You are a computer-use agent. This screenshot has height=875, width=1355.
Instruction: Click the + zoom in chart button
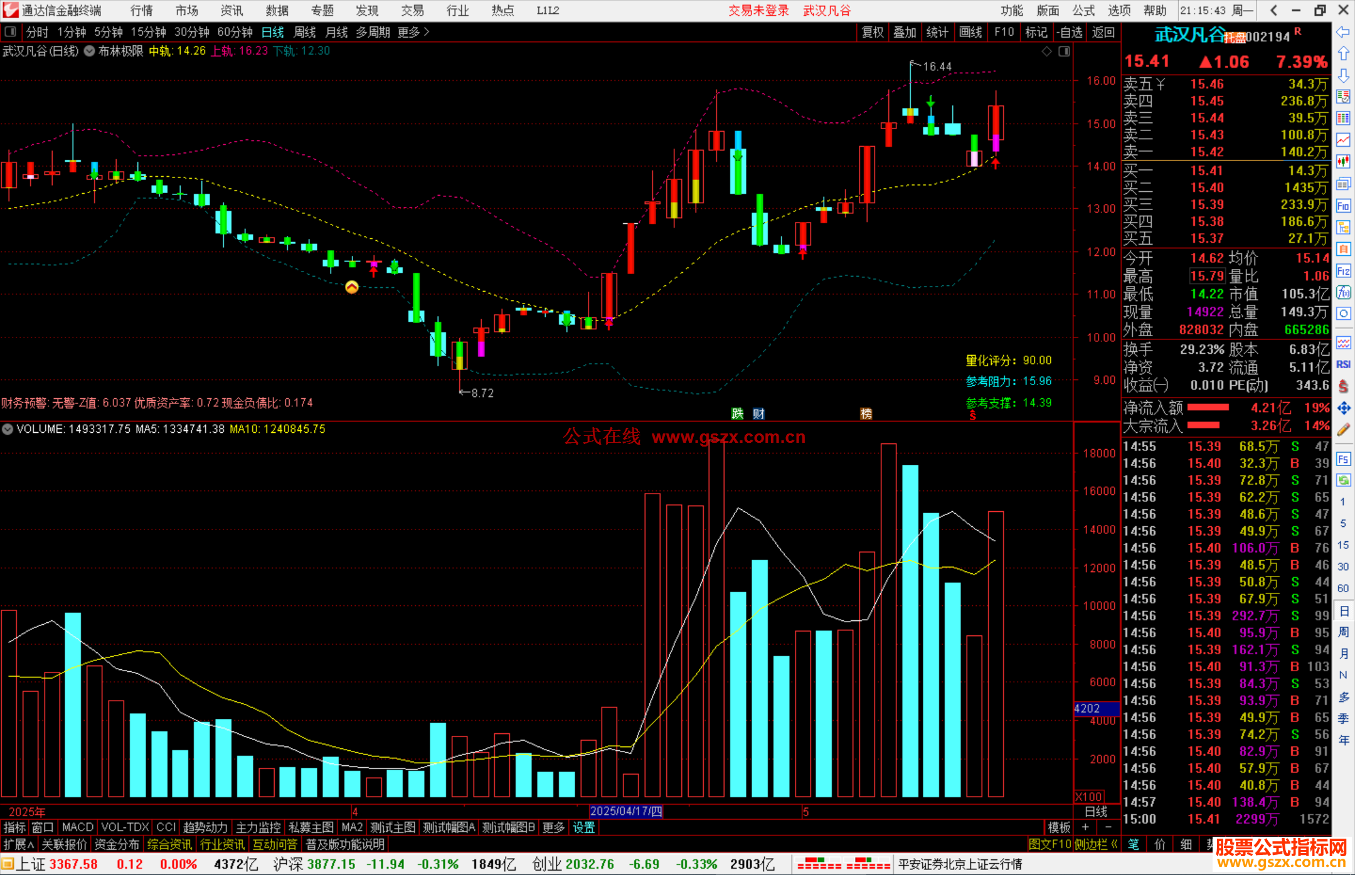point(1086,827)
